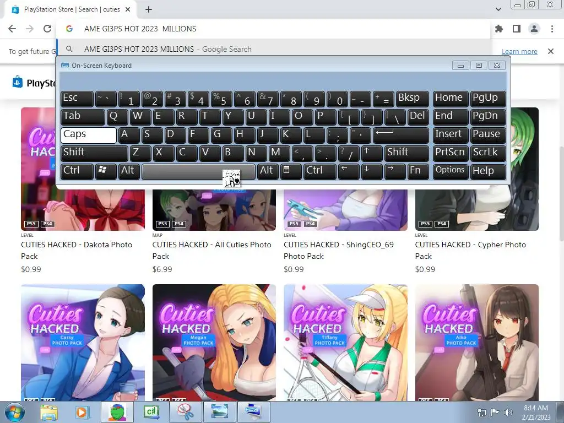Open Tiffany Photo Pack thumbnail
The image size is (564, 423).
[x=346, y=343]
